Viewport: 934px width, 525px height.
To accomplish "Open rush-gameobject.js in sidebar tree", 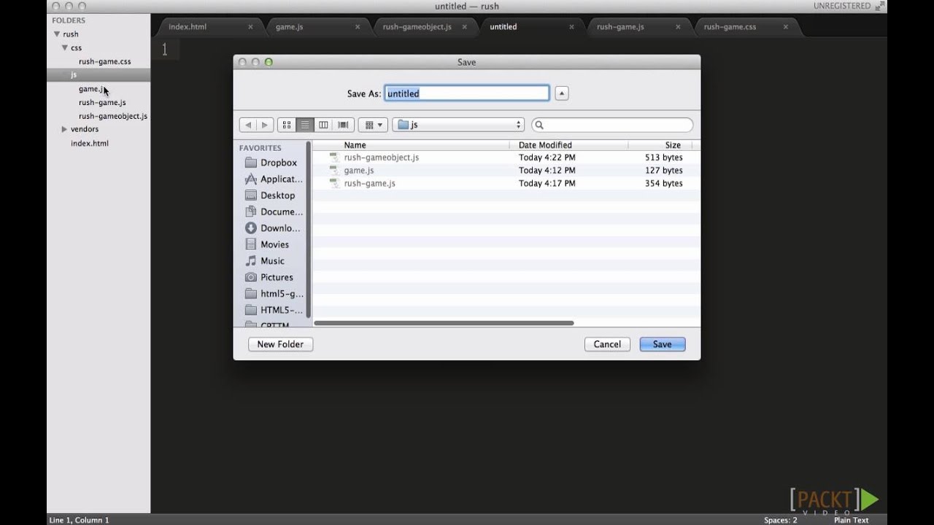I will [x=113, y=116].
